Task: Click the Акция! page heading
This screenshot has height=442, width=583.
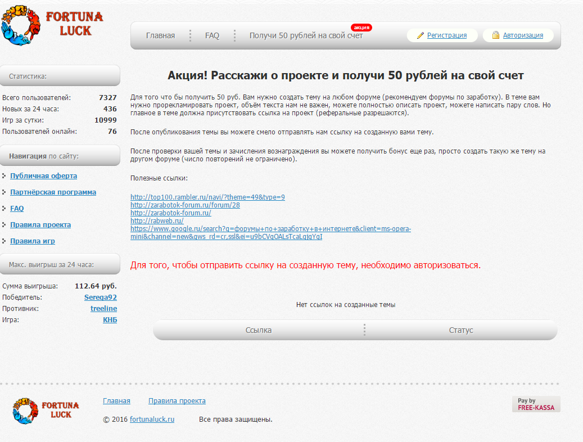Action: (345, 75)
